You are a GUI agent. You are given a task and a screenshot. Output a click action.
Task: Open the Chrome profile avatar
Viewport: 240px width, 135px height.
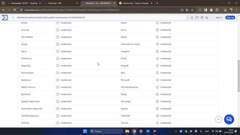click(231, 10)
